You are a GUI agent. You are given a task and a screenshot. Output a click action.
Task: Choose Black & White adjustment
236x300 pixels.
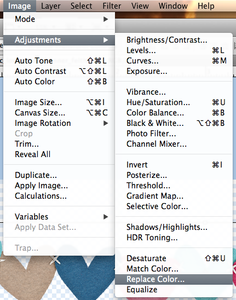click(x=174, y=123)
